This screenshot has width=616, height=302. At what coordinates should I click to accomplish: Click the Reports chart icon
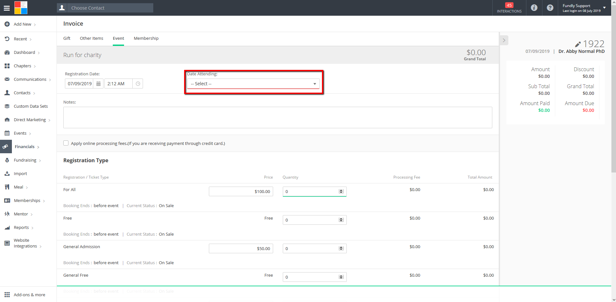coord(7,227)
